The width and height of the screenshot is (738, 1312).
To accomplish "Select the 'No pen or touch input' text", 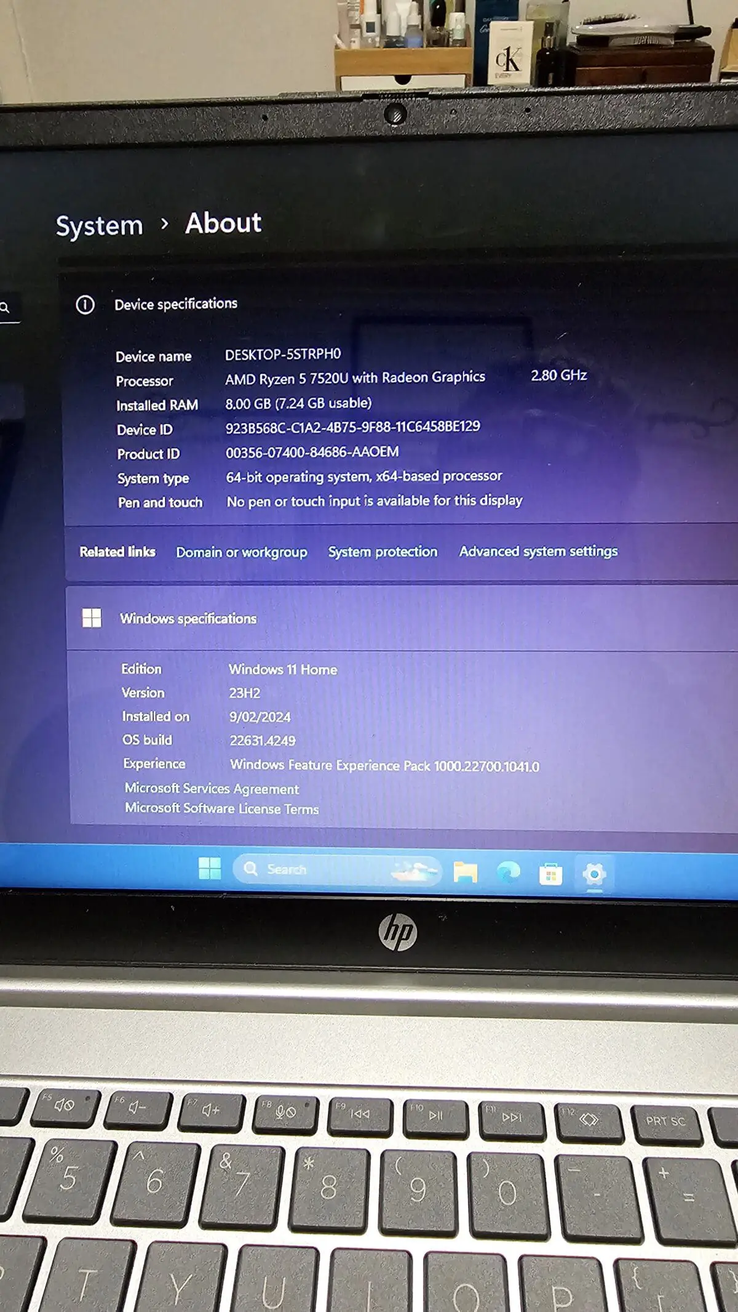I will click(375, 501).
